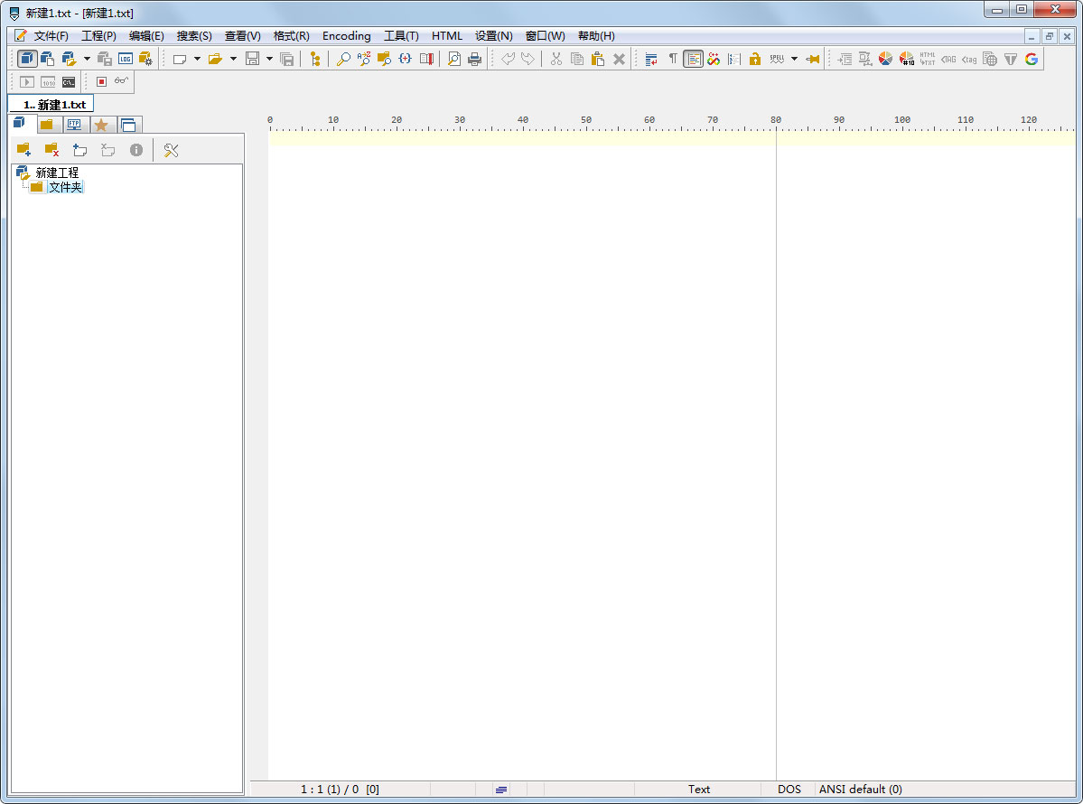This screenshot has width=1083, height=804.
Task: Click the project tools wrench button
Action: point(173,149)
